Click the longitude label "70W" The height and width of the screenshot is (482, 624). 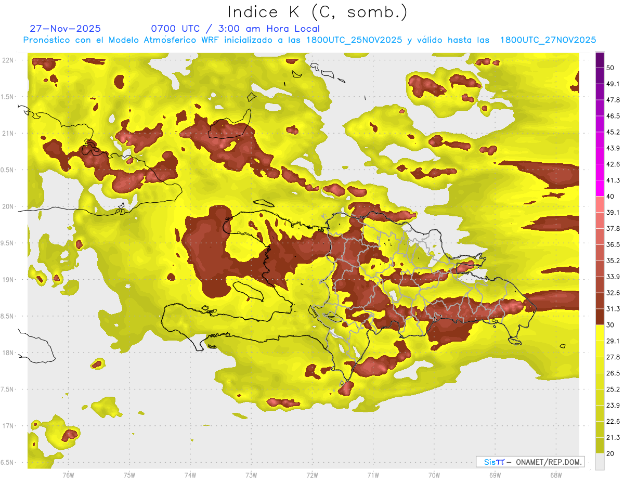tap(434, 475)
